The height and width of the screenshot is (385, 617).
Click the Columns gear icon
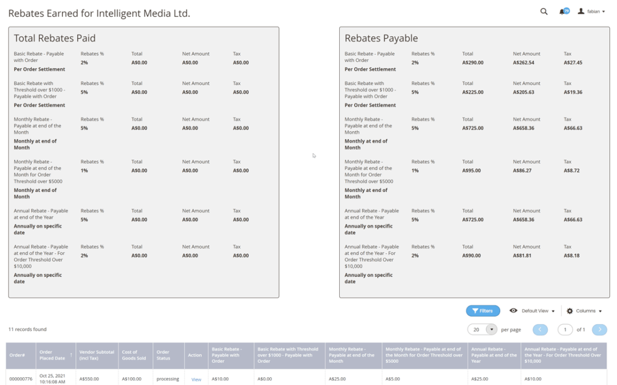570,311
